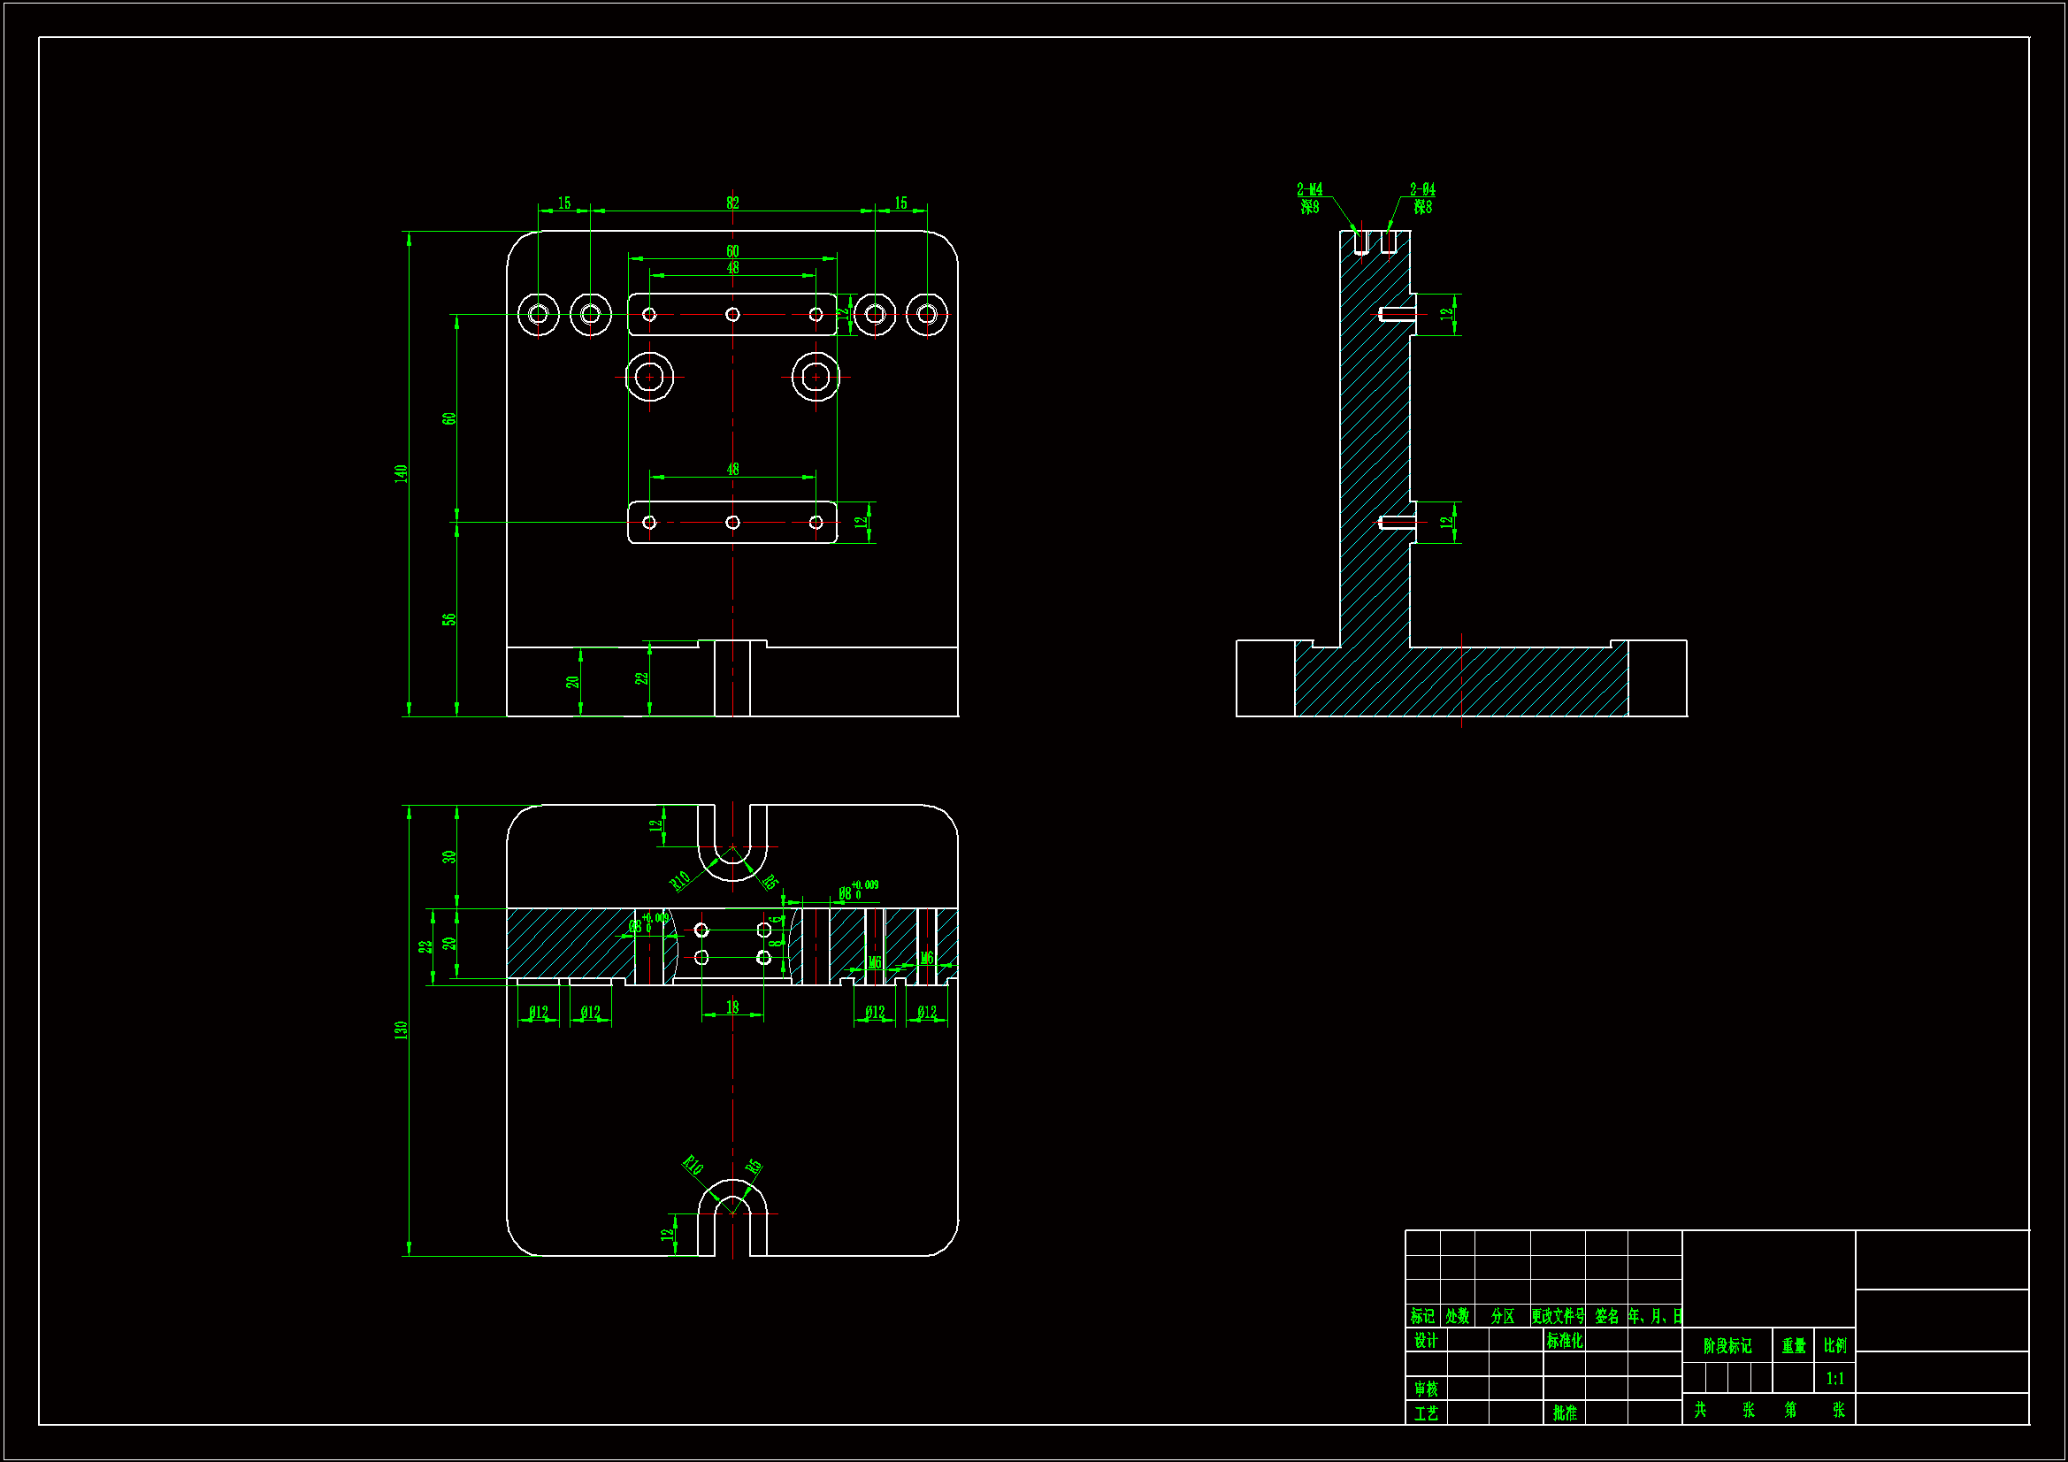The height and width of the screenshot is (1462, 2068).
Task: Click the 审核 label in title block
Action: click(1426, 1388)
